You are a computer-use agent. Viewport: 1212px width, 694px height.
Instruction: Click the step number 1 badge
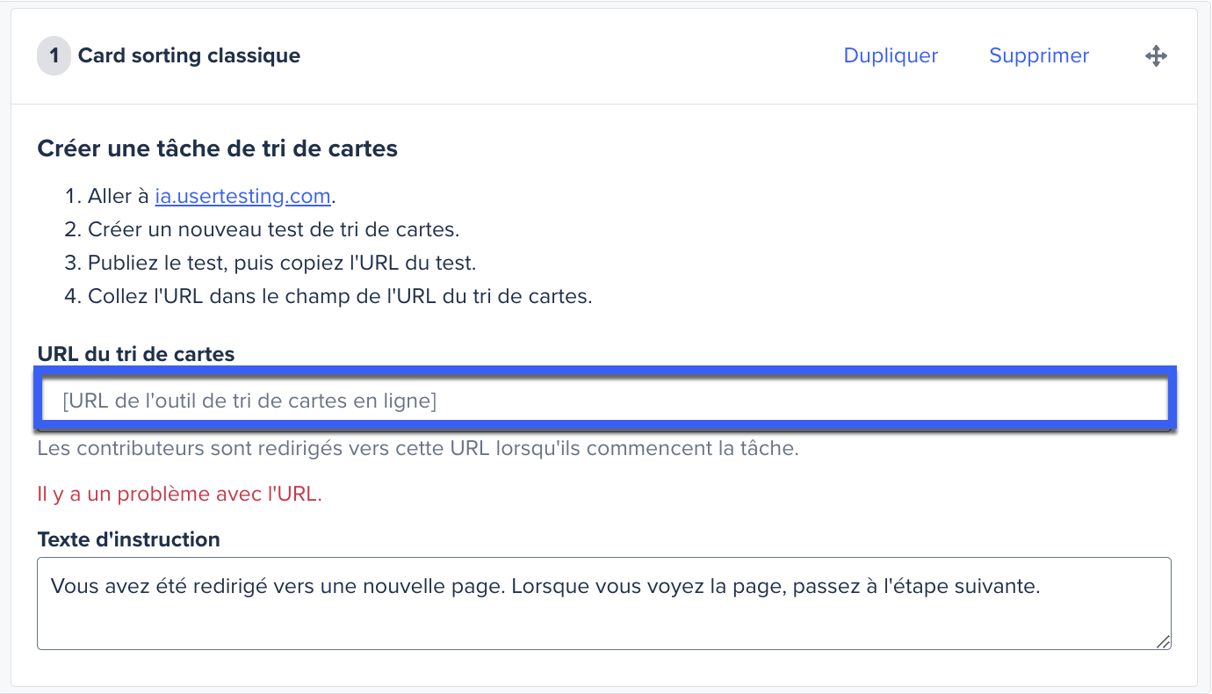(54, 56)
